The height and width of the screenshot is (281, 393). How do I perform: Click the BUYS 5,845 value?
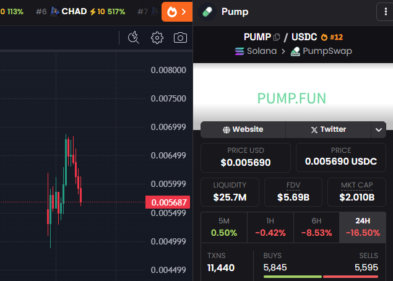click(275, 267)
